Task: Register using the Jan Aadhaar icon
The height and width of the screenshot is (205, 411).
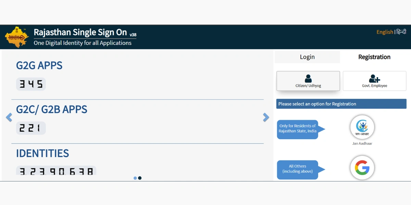Action: coord(362,127)
